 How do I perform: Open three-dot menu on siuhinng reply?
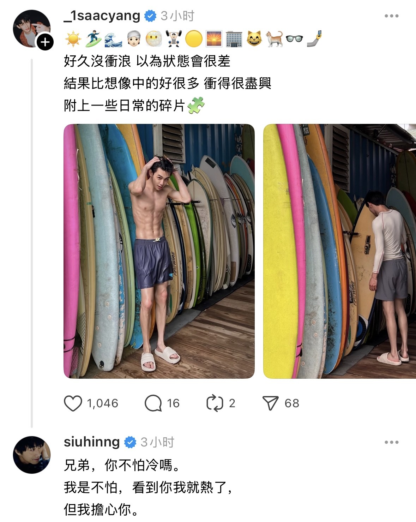coord(392,442)
